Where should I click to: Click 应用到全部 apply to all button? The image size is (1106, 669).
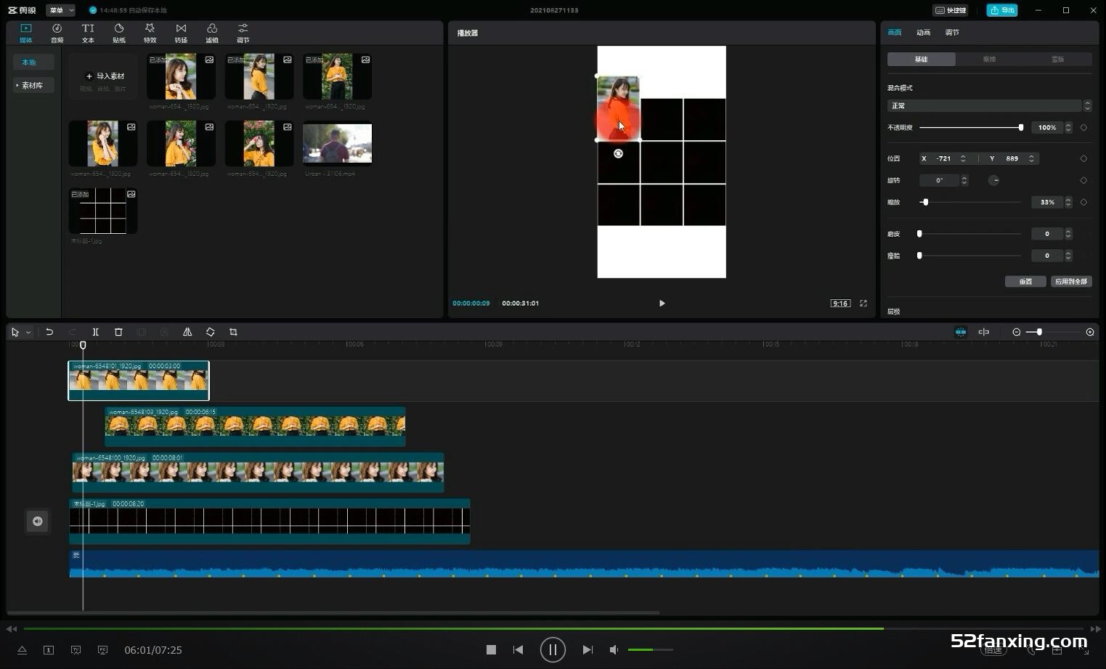(x=1071, y=281)
